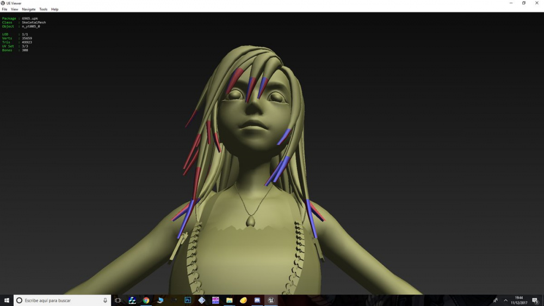The height and width of the screenshot is (306, 544).
Task: Open the clock showing 19:44
Action: (x=518, y=301)
